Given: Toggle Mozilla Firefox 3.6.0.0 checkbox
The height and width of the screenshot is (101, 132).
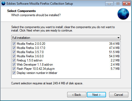Looking at the screenshot, I should [x=14, y=56].
